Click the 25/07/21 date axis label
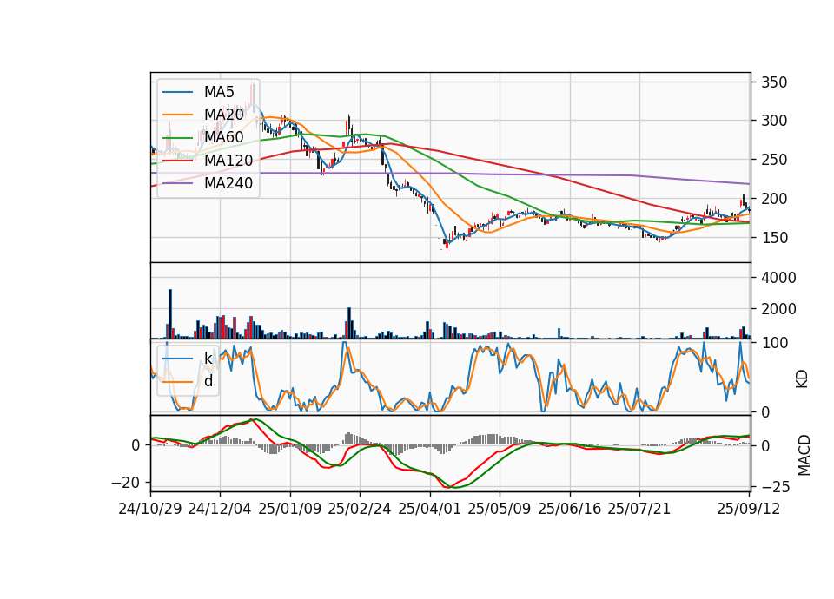 tap(639, 509)
